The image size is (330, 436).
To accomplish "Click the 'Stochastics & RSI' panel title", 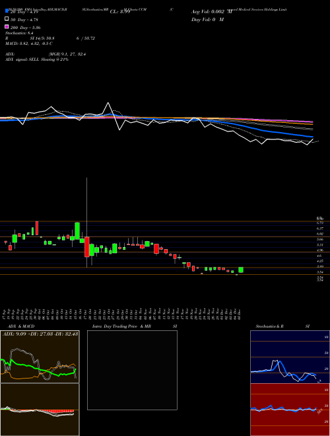I will pos(282,326).
